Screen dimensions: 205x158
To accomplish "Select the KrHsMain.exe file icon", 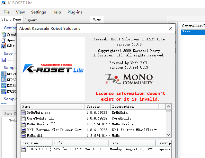I will pyautogui.click(x=24, y=112).
